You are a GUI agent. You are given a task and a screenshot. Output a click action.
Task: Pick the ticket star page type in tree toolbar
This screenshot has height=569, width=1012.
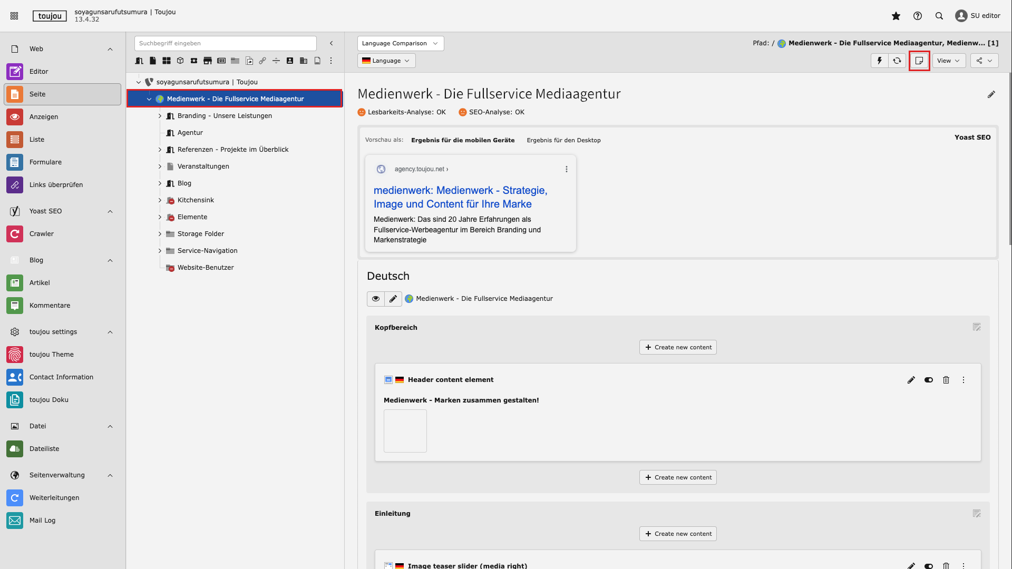coord(194,61)
